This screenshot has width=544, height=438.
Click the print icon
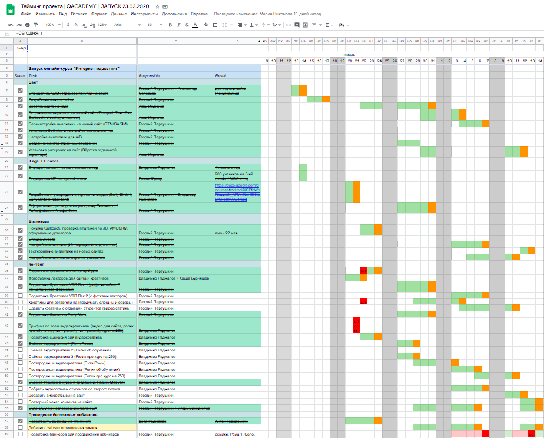[27, 25]
